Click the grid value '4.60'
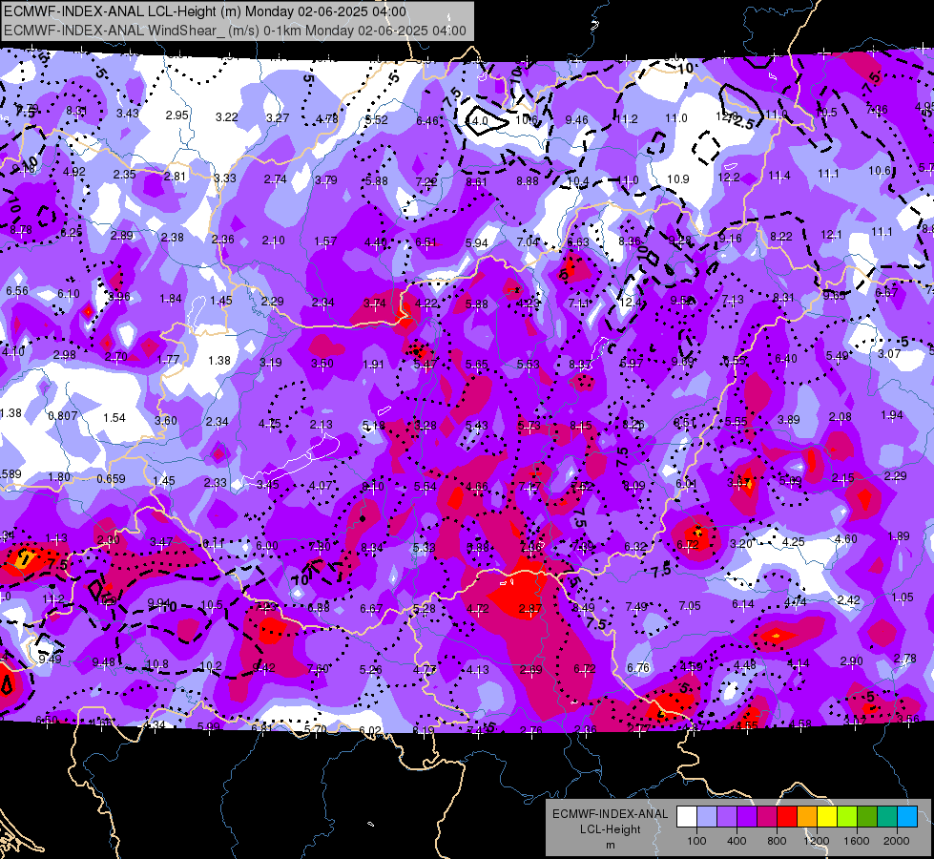 click(x=846, y=539)
